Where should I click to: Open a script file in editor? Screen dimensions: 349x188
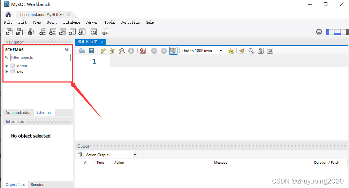click(82, 51)
